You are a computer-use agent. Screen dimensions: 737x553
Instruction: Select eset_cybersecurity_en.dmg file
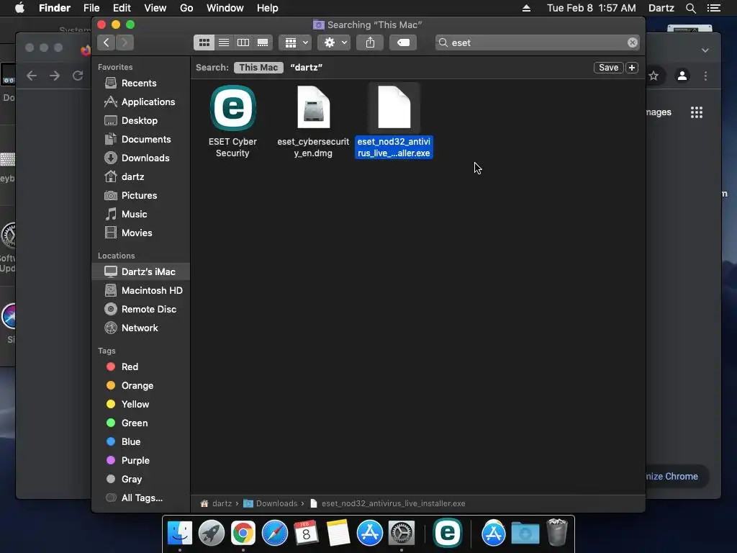tap(313, 108)
